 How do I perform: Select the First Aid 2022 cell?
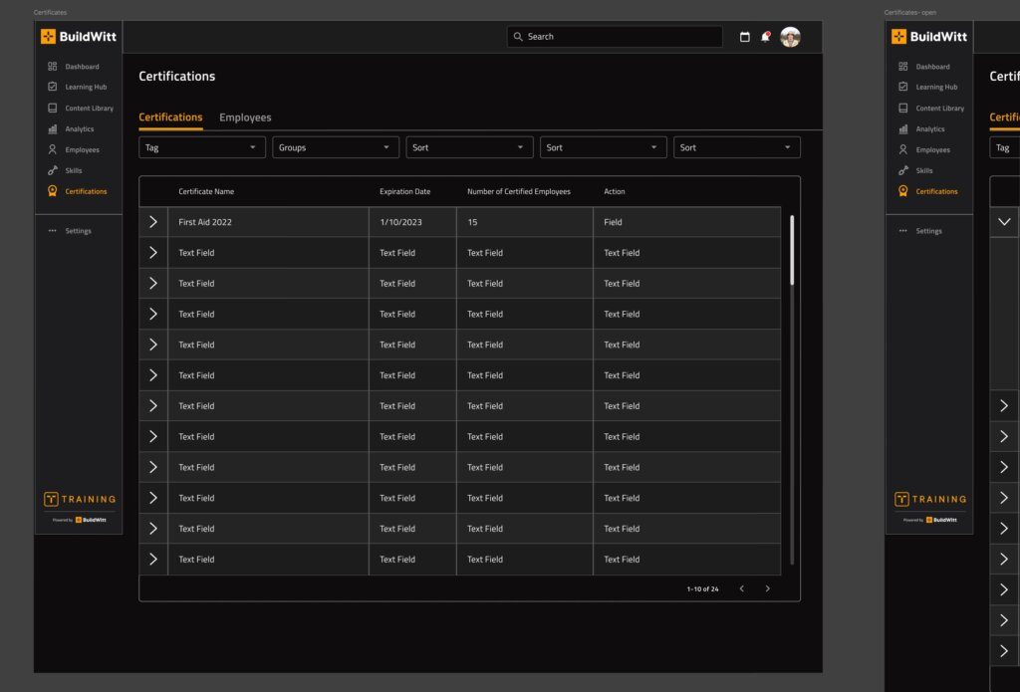tap(268, 222)
